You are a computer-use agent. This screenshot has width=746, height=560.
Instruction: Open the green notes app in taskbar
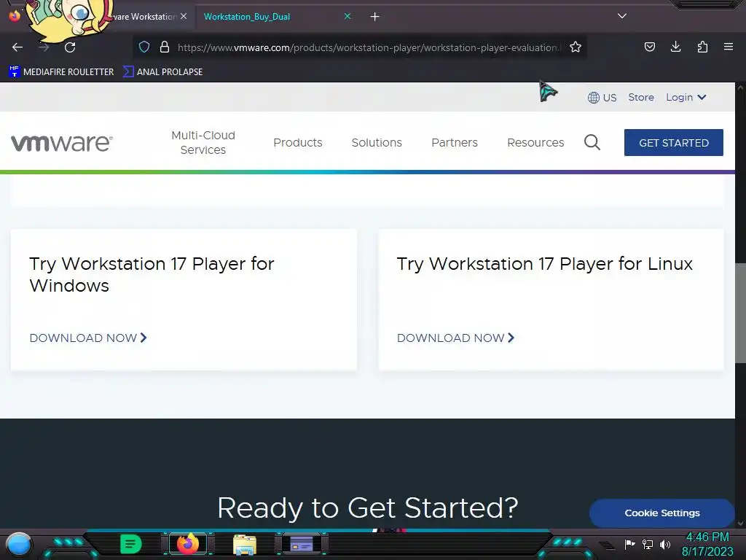(x=131, y=544)
